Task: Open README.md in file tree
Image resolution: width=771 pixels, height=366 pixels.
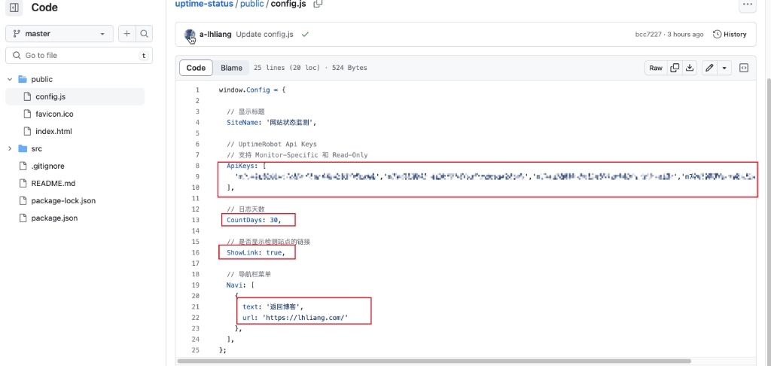Action: pos(53,184)
